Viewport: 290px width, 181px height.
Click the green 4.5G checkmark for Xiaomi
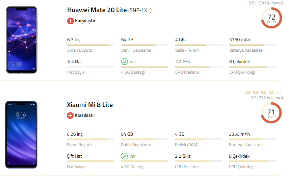124,156
